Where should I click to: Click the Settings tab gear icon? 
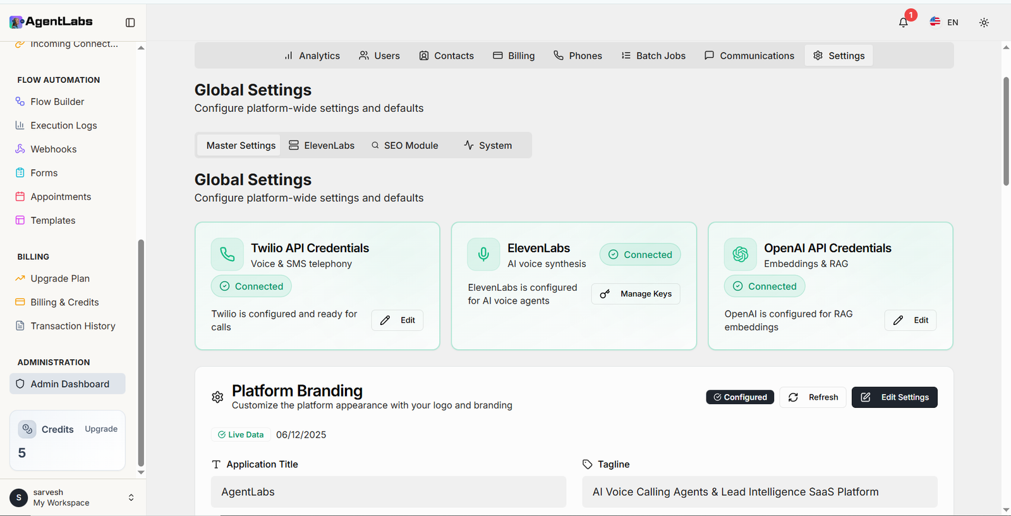818,56
